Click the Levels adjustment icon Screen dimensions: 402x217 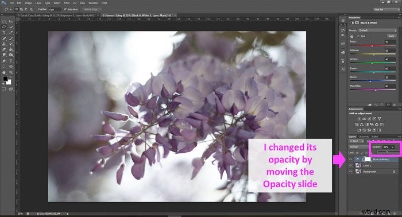pyautogui.click(x=364, y=119)
